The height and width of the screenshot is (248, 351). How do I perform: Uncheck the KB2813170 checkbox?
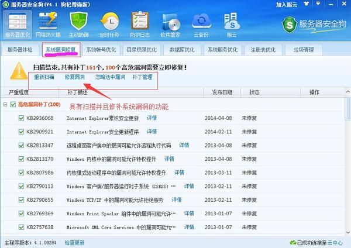tap(21, 159)
